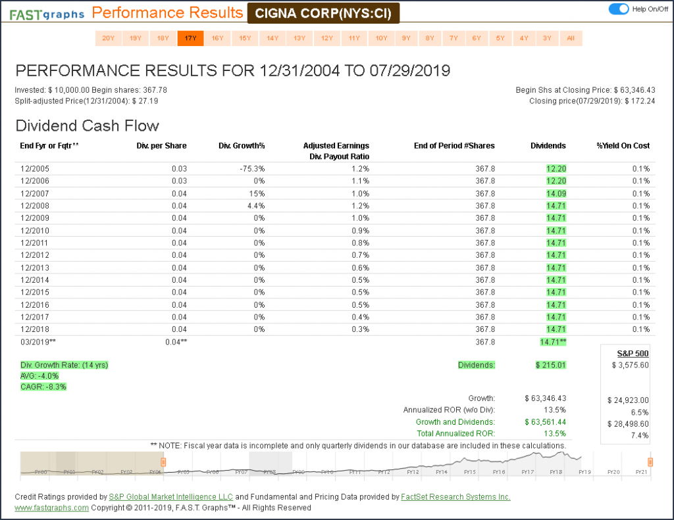Screen dimensions: 674x520
Task: Click the Total Annualized ROR label
Action: [x=455, y=434]
